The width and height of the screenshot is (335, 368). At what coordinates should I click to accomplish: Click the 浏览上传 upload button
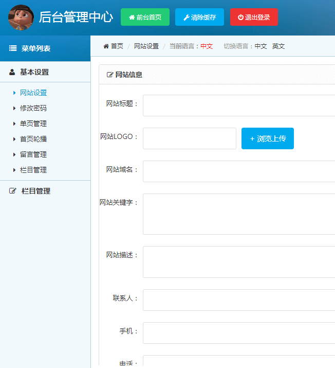267,138
